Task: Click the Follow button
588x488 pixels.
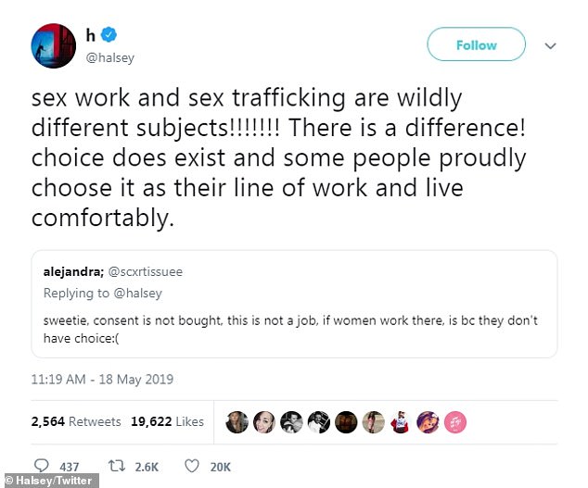Action: point(475,44)
